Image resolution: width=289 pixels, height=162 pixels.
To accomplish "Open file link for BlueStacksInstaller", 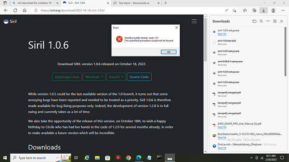I will click(x=222, y=137).
